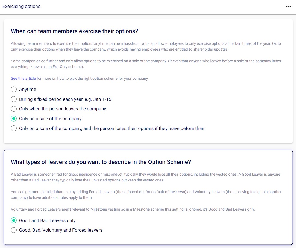
Task: Select the 'Anytime' radio option
Action: (14, 89)
